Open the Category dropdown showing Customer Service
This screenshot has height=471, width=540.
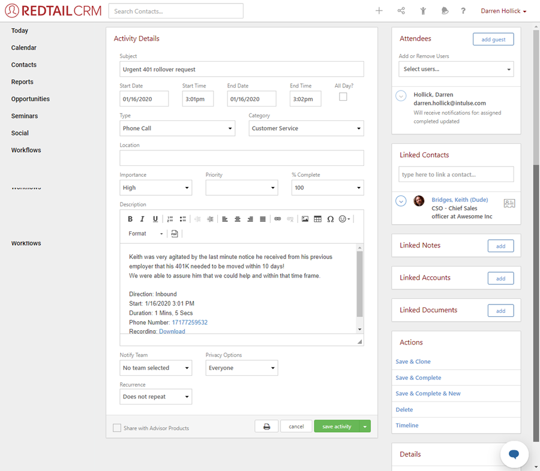point(306,128)
